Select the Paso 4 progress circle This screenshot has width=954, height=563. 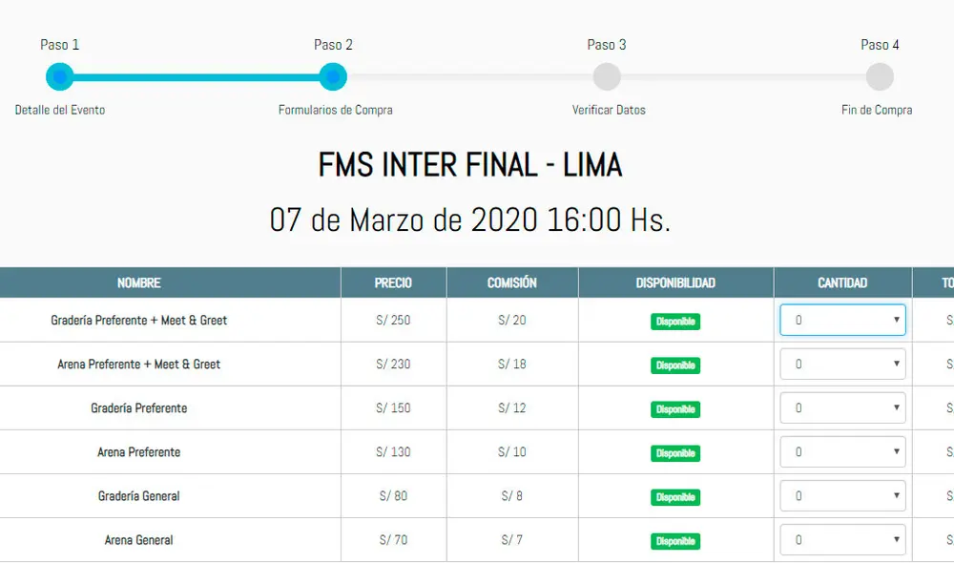click(x=880, y=76)
